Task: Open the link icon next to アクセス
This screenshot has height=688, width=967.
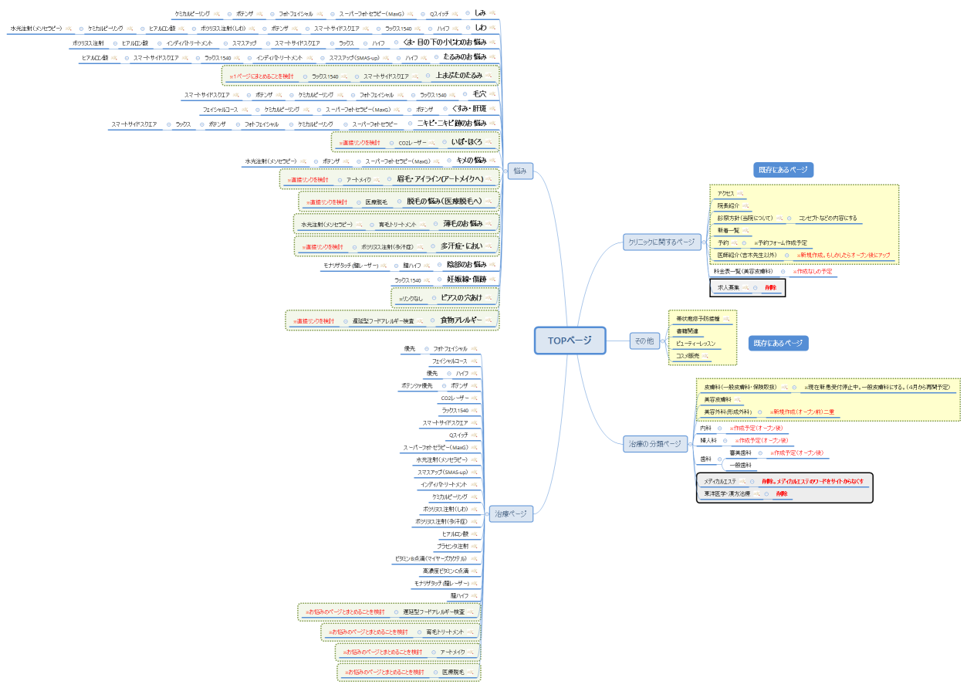Action: click(x=741, y=194)
